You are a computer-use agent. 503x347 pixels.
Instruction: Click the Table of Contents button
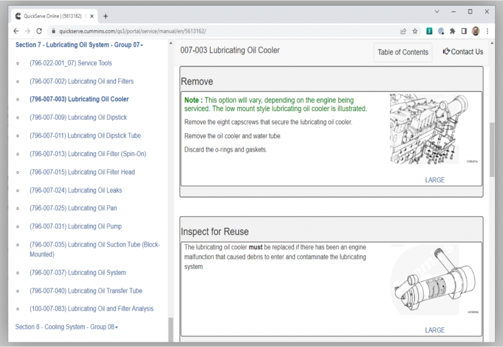click(x=403, y=52)
